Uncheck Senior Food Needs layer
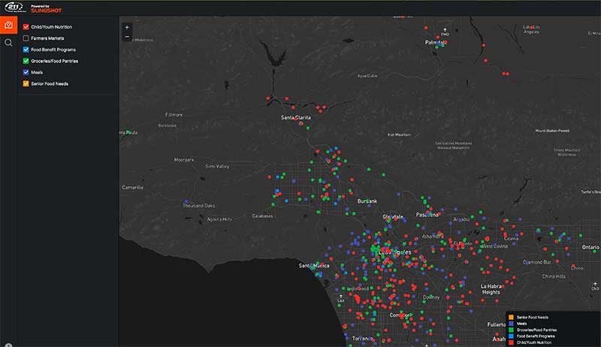Viewport: 601px width, 347px height. click(x=26, y=83)
